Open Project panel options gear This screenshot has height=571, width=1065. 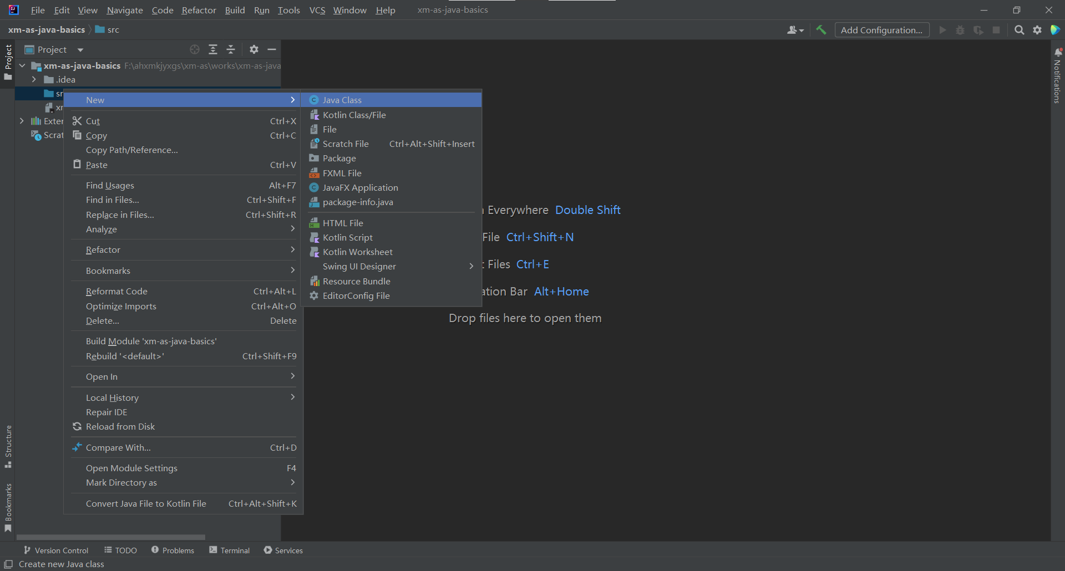click(x=254, y=49)
